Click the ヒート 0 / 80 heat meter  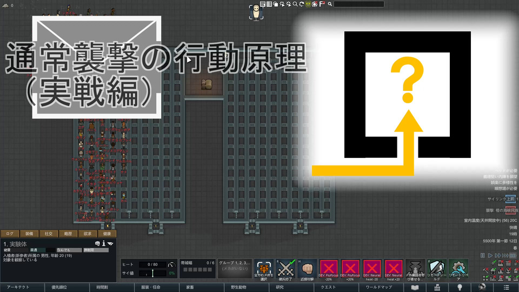point(152,264)
